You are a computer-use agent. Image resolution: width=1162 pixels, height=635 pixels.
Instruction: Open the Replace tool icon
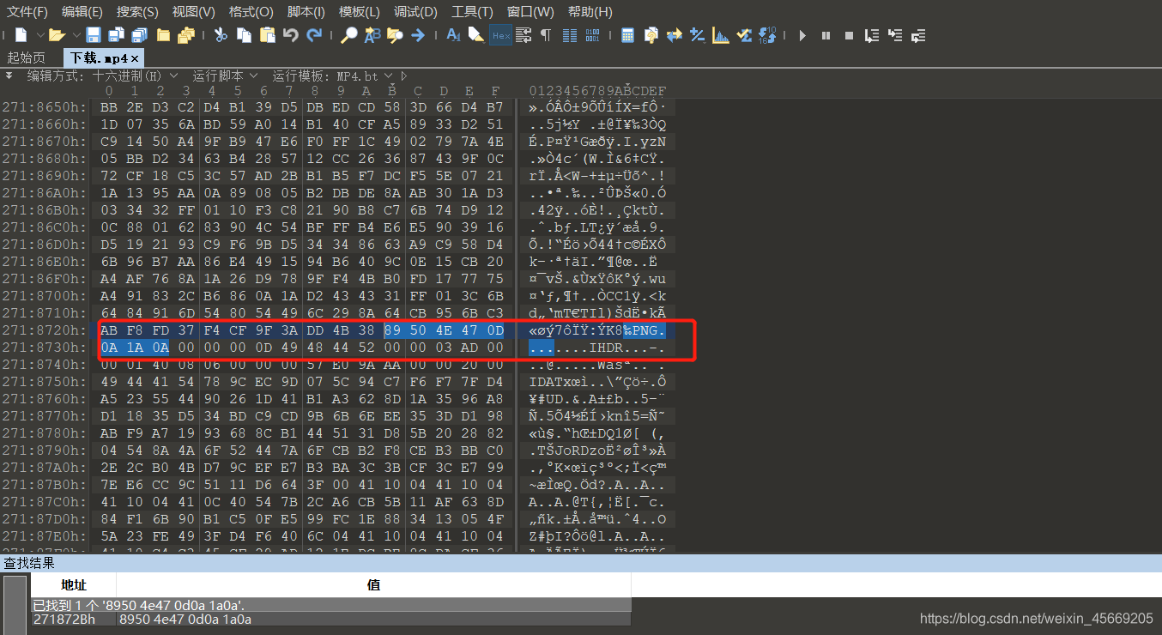(372, 35)
